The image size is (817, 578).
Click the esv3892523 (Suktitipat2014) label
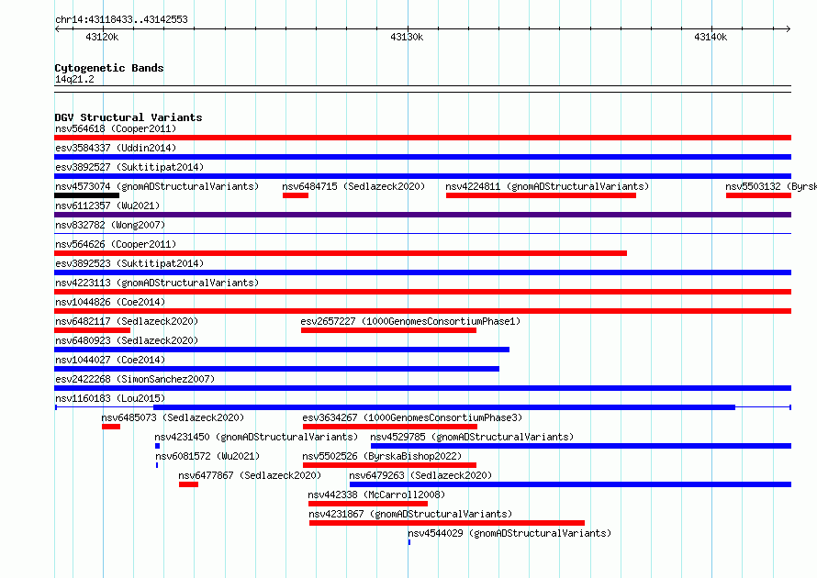pyautogui.click(x=129, y=263)
